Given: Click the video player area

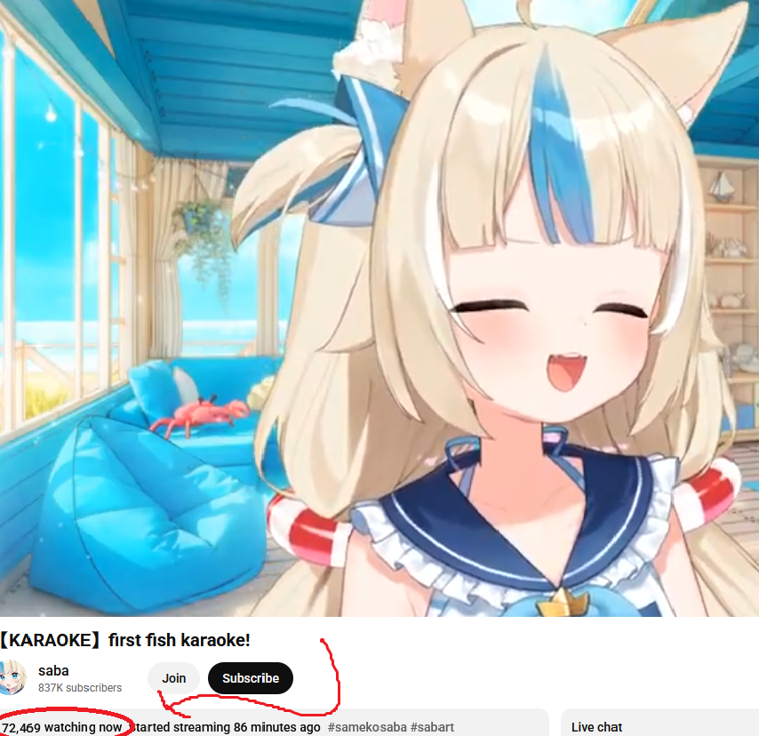Looking at the screenshot, I should coord(379,308).
